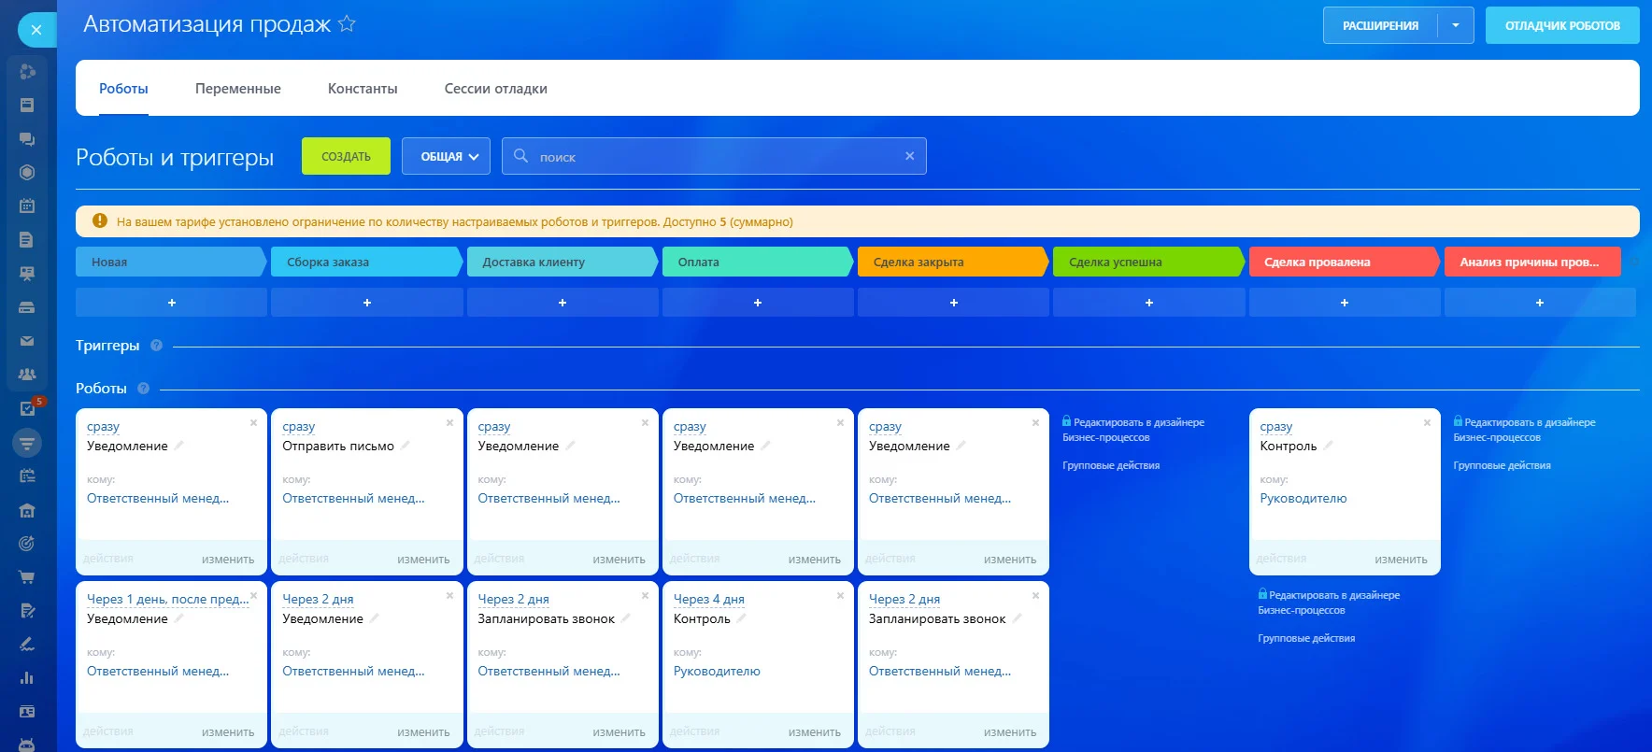
Task: Open the calendar icon in the left sidebar
Action: (x=27, y=206)
